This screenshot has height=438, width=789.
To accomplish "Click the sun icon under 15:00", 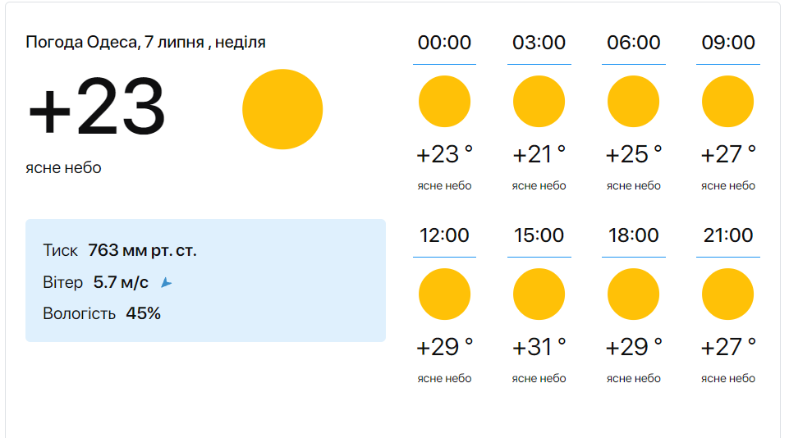I will coord(539,294).
